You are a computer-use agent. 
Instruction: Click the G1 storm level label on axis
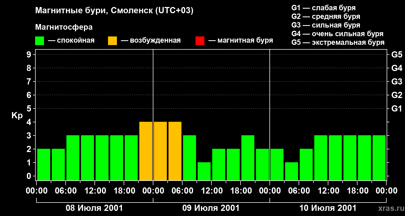click(x=397, y=109)
